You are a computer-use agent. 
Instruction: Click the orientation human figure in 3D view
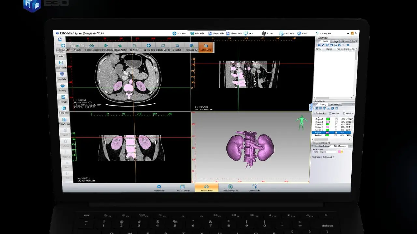point(302,122)
